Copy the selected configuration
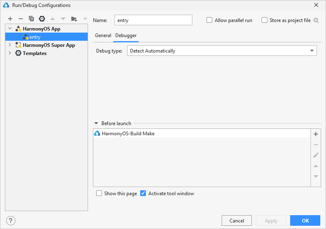Viewport: 326px width, 229px height. click(31, 19)
